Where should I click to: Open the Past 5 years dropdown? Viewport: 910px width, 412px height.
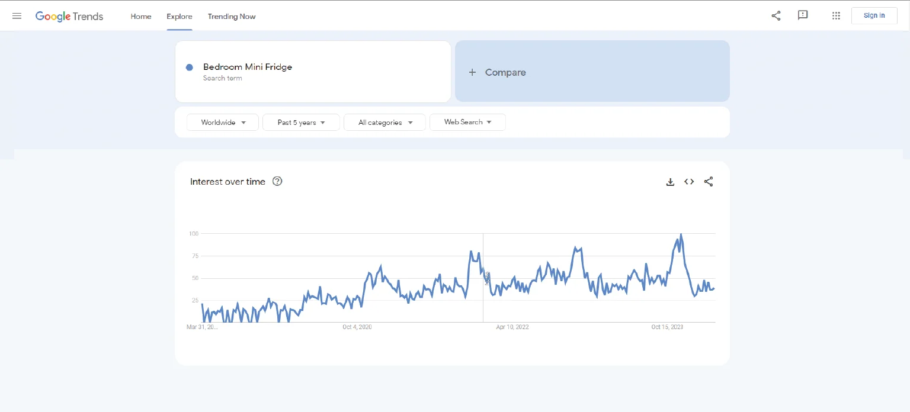click(301, 123)
